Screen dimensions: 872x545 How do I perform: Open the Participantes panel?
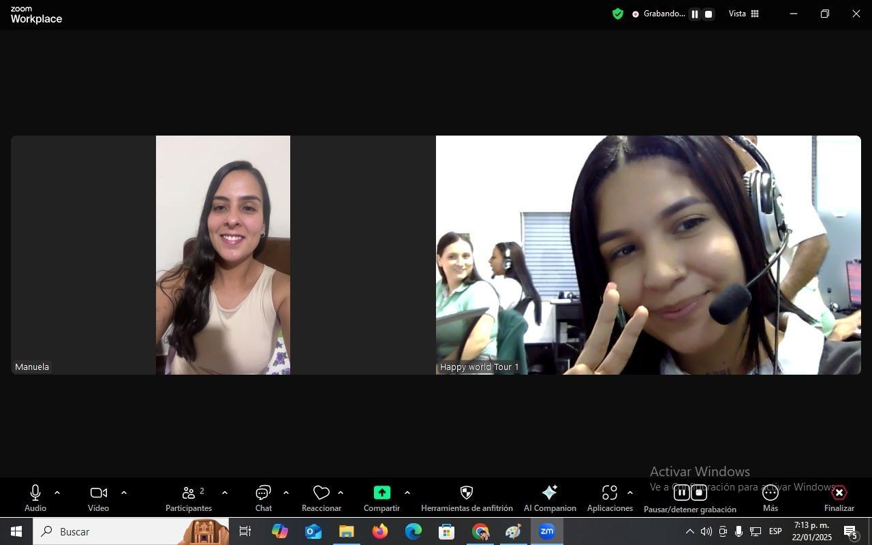click(189, 498)
